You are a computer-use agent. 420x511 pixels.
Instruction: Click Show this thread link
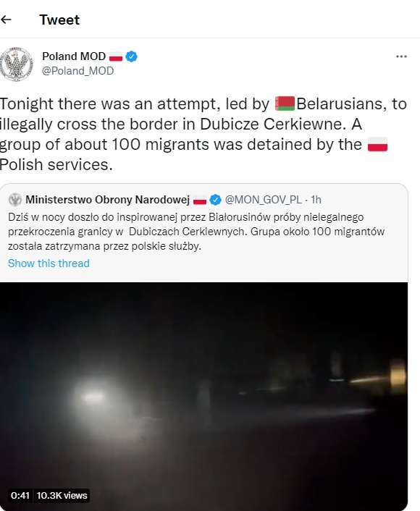(49, 263)
